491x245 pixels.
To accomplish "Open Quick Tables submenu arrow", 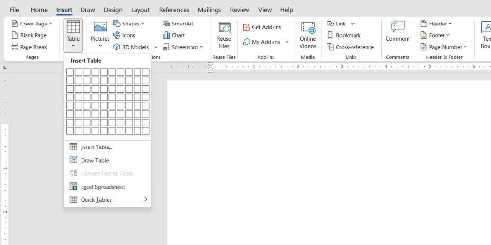I will [146, 199].
